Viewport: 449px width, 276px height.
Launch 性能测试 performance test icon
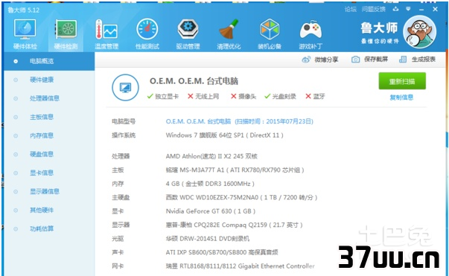click(x=147, y=29)
